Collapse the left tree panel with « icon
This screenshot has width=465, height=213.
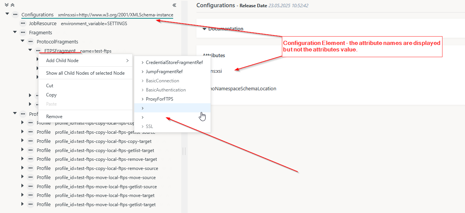(174, 5)
